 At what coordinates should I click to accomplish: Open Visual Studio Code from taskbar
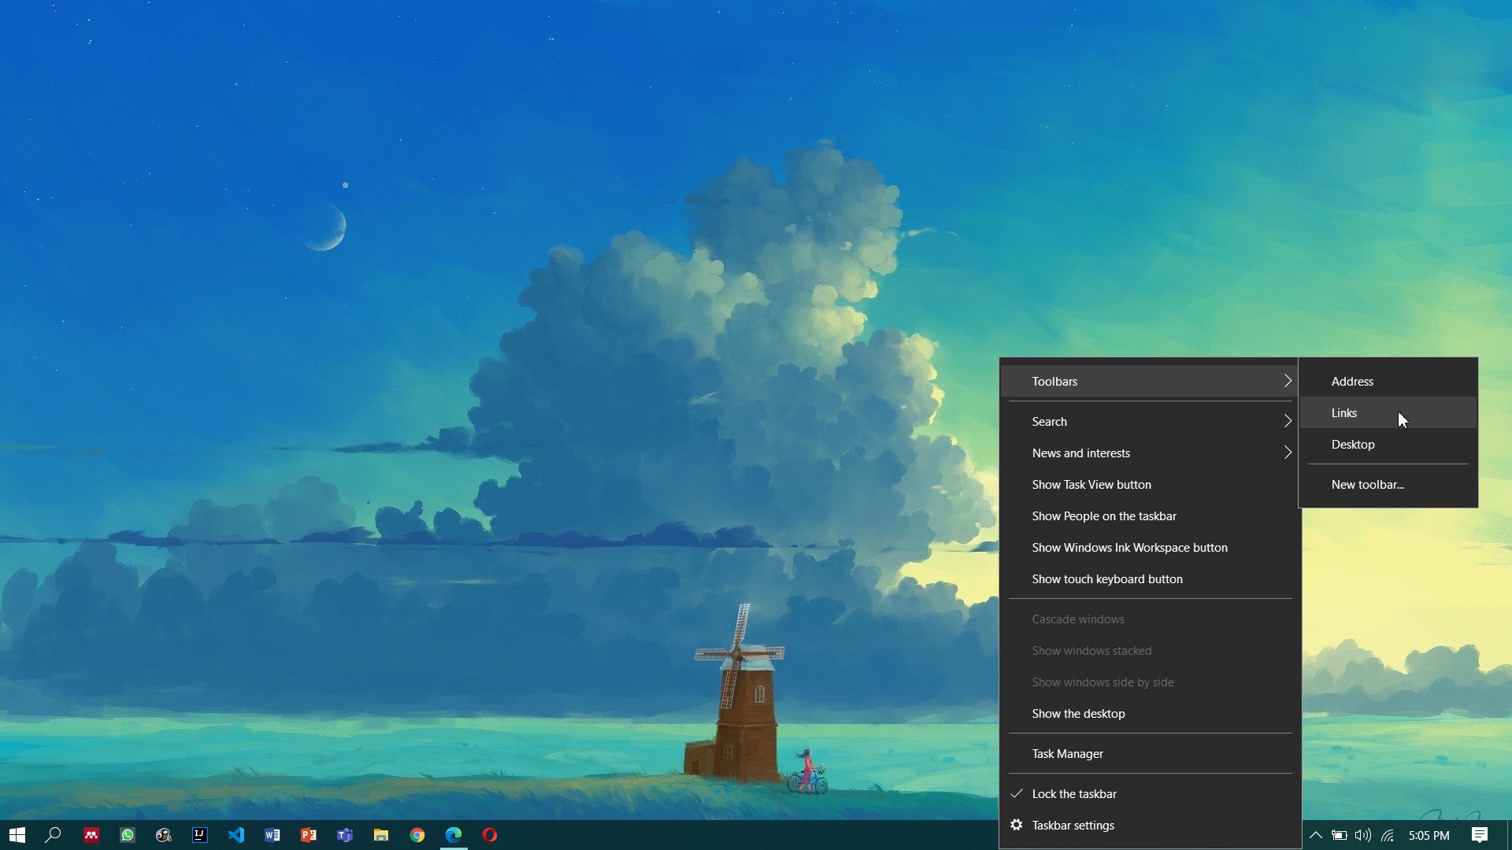click(236, 835)
